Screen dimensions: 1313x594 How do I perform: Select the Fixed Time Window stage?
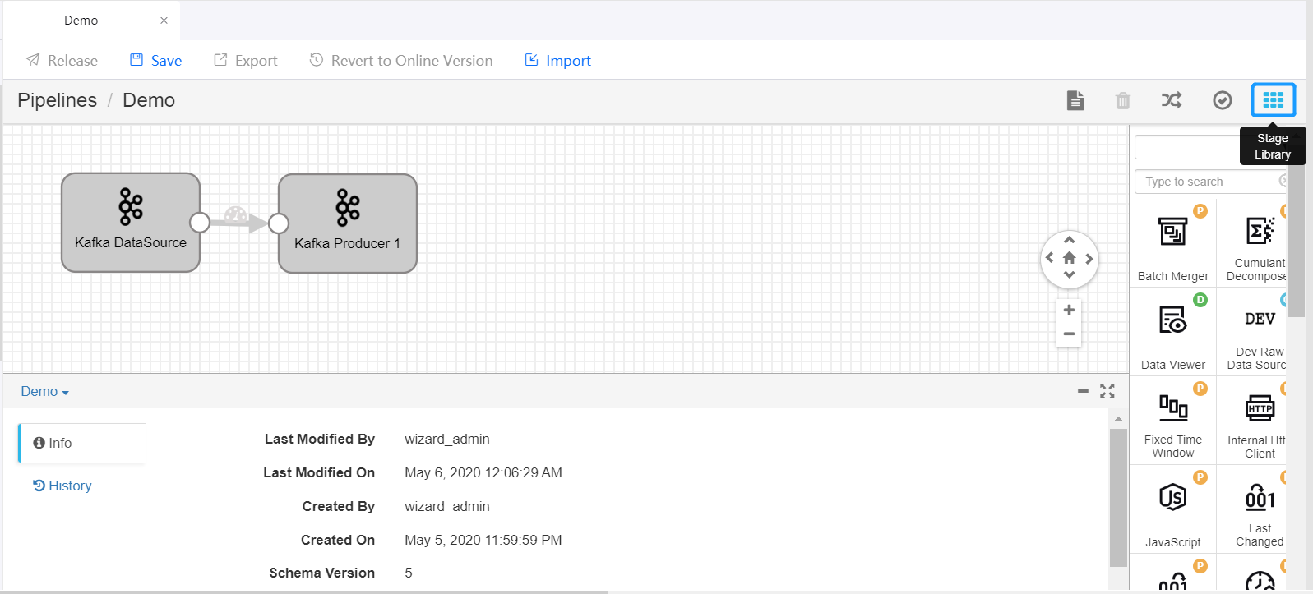tap(1172, 419)
